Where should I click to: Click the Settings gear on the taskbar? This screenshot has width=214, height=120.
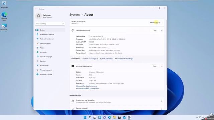coord(129,117)
